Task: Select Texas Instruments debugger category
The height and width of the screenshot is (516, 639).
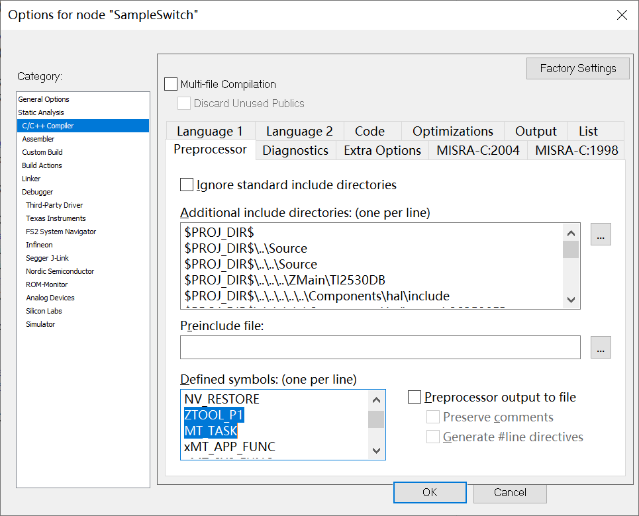Action: point(83,218)
